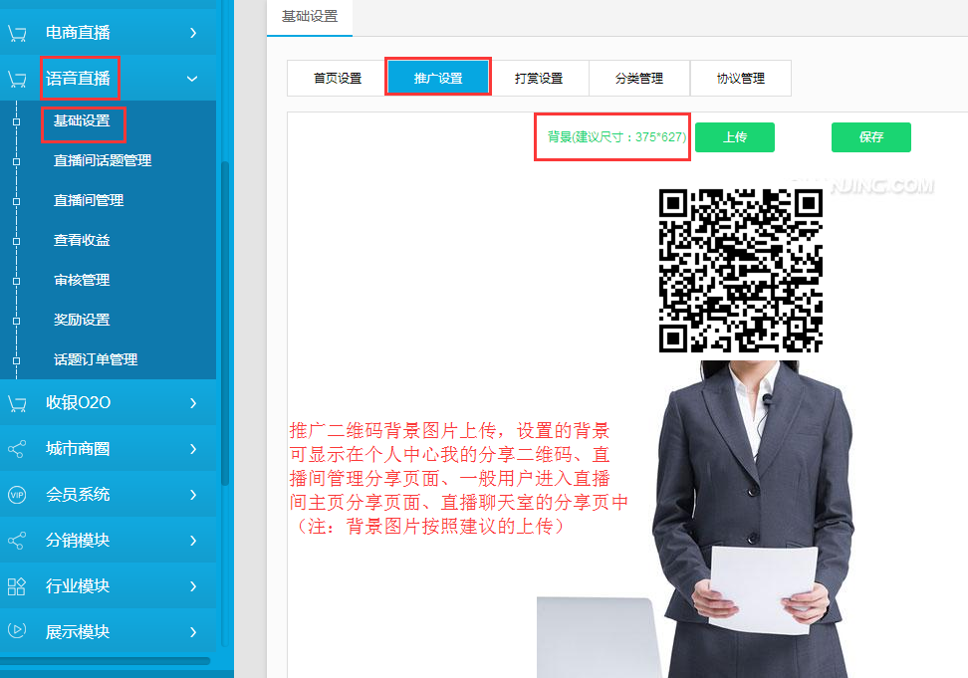Open the 会员系统 sidebar section
968x678 pixels.
108,494
